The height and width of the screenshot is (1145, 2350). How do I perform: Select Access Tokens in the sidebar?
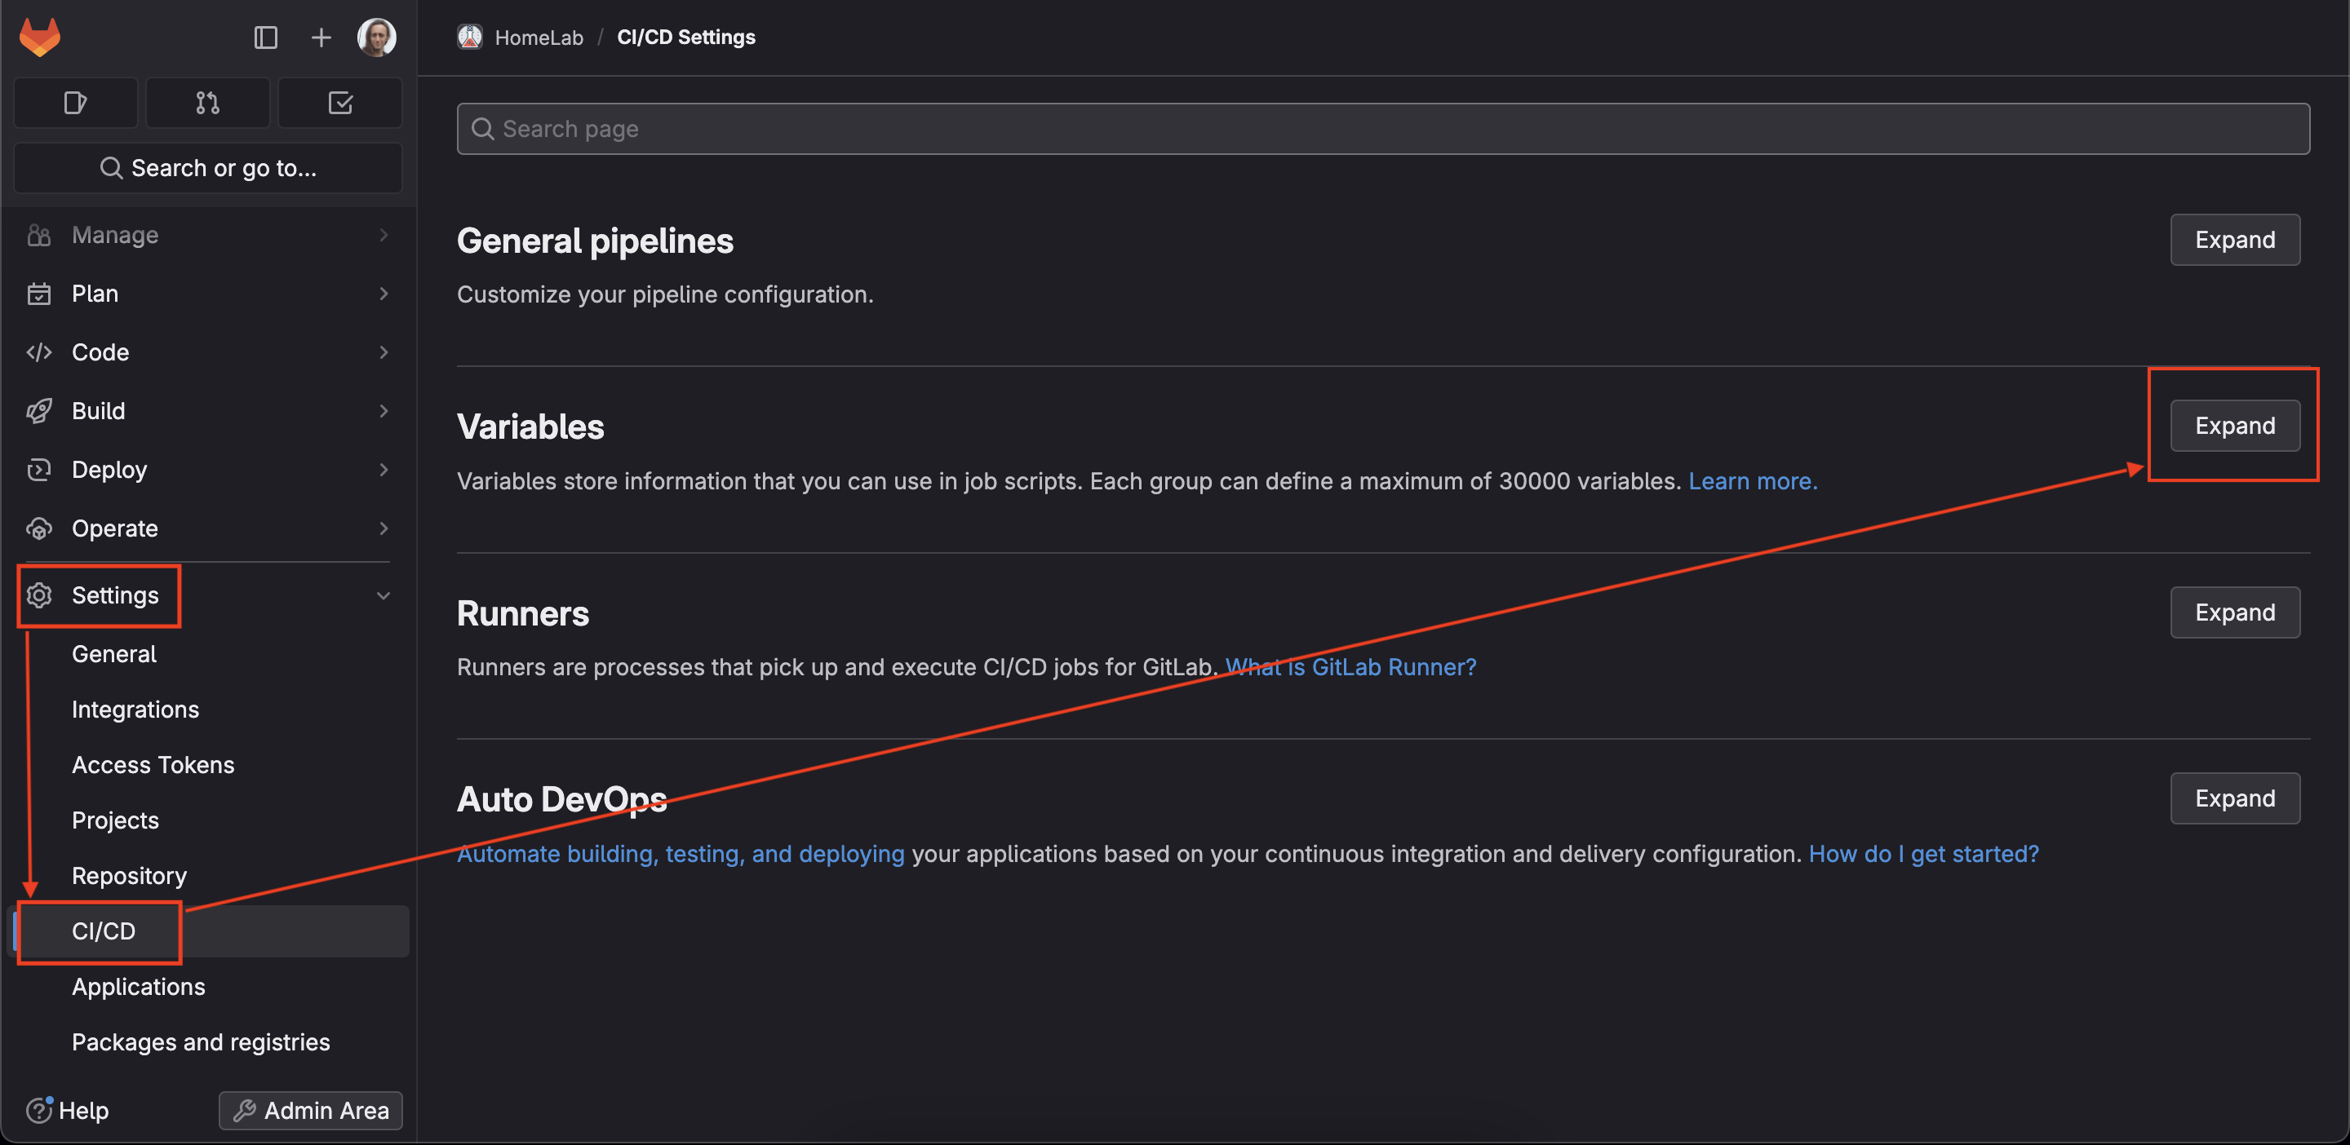(x=153, y=765)
